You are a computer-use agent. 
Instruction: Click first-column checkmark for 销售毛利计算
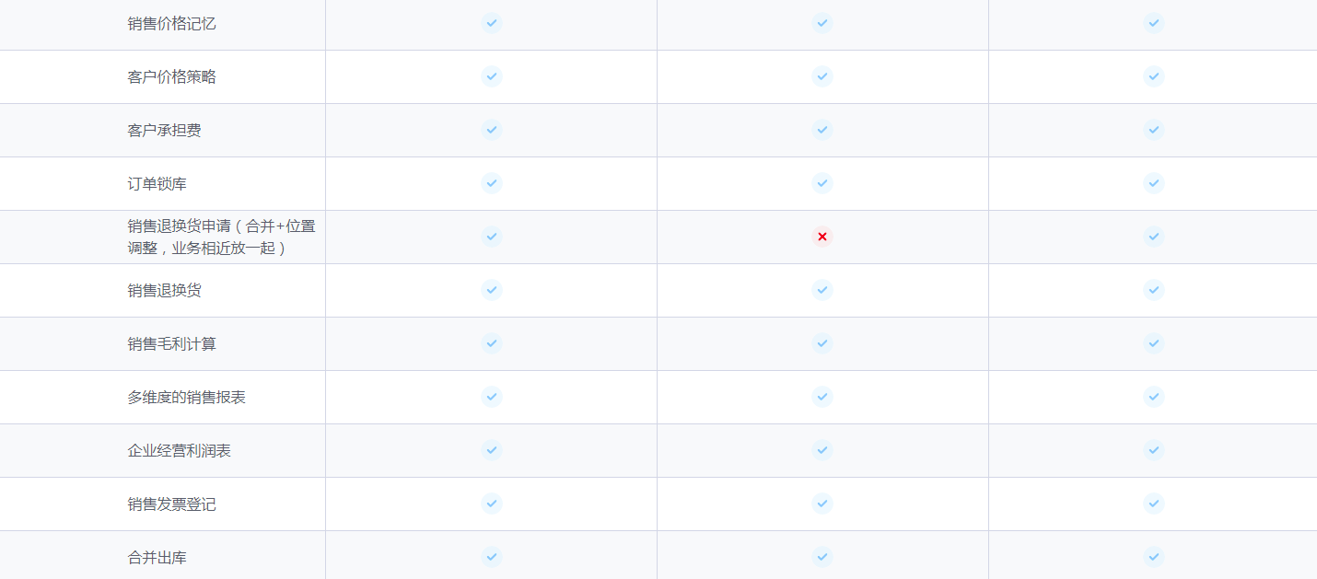[492, 343]
